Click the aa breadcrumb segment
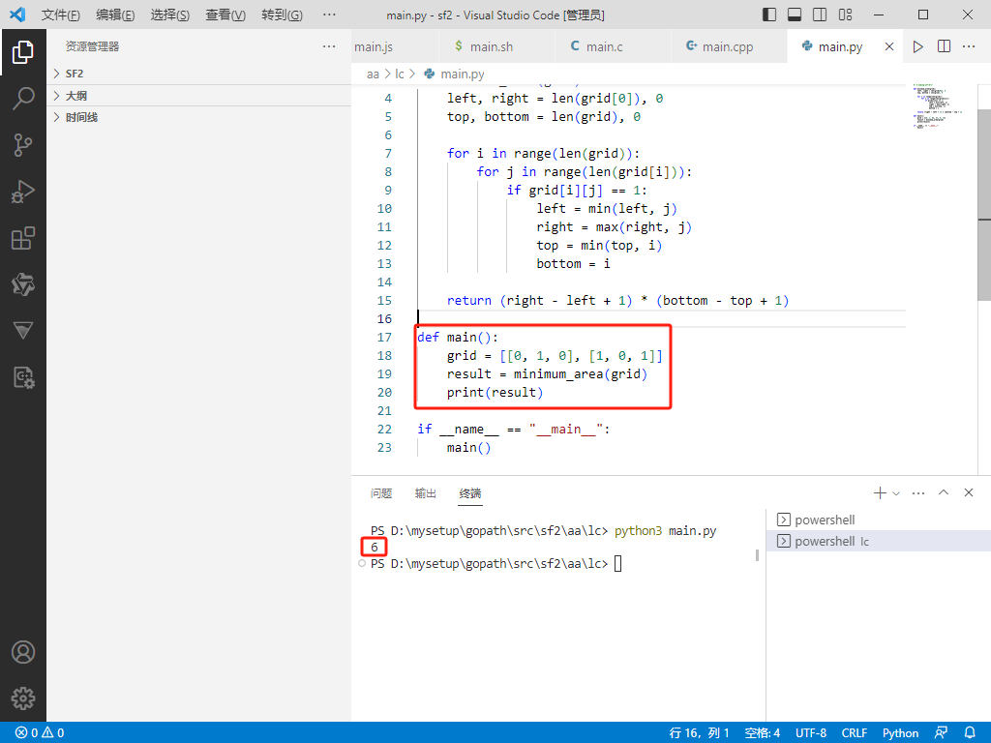991x743 pixels. 373,74
